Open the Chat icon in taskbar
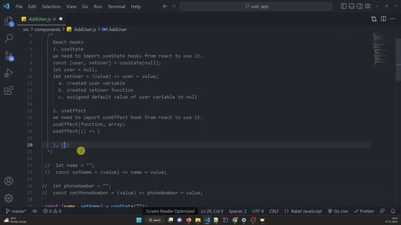 (x=180, y=220)
